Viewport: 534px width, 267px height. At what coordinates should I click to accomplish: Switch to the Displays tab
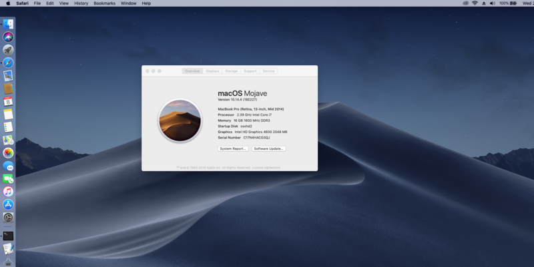pos(212,71)
